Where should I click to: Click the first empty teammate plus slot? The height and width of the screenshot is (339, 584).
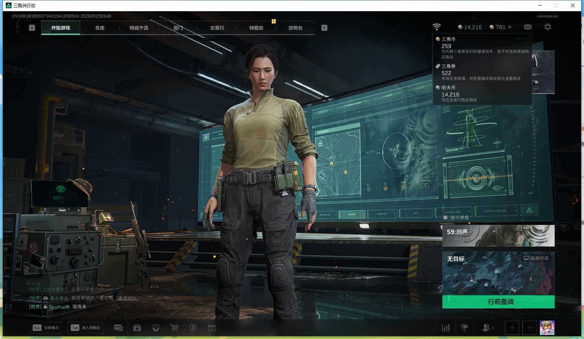(x=512, y=328)
